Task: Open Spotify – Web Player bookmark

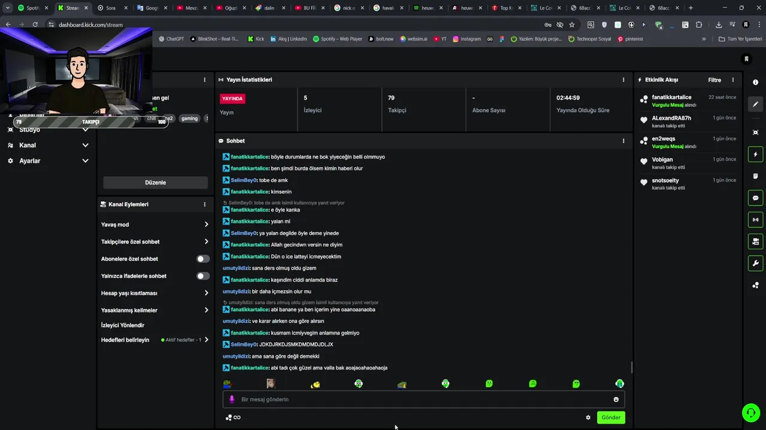Action: click(338, 39)
